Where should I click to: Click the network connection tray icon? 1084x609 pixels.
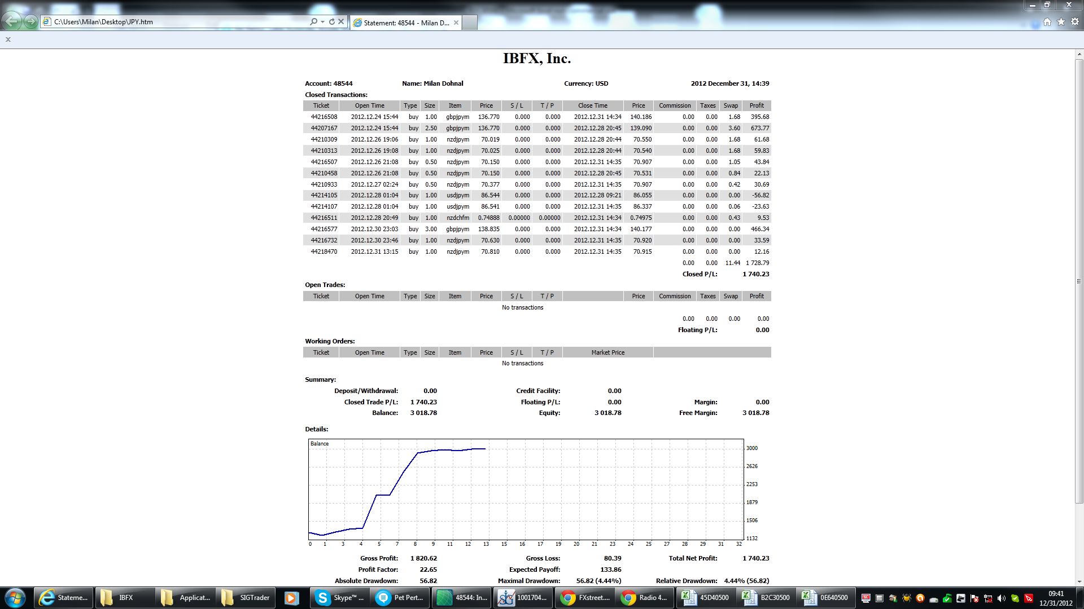(988, 598)
